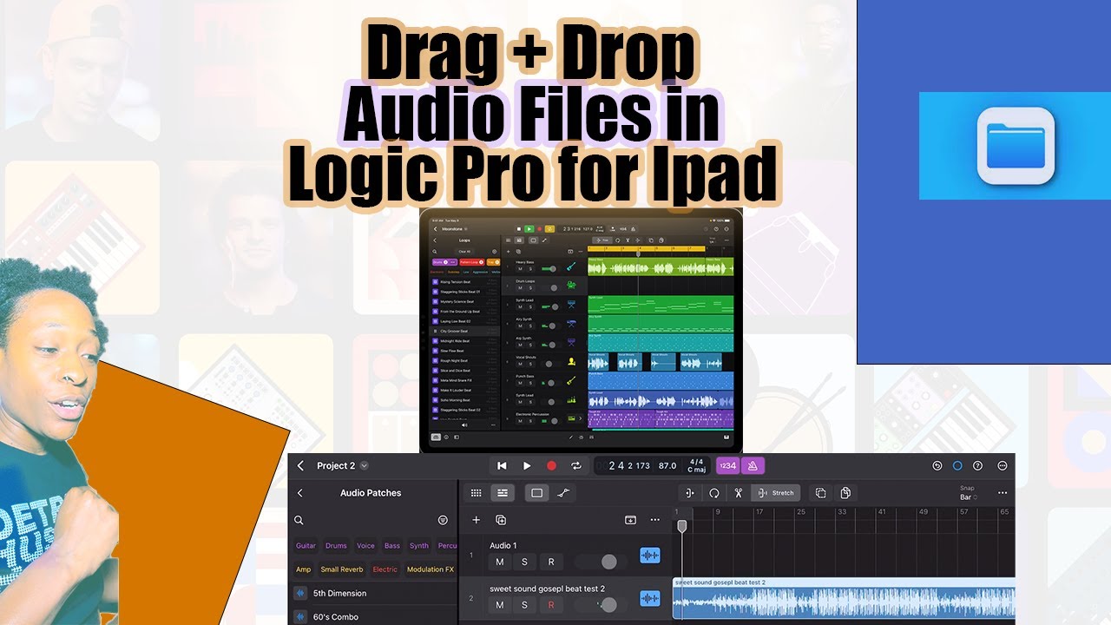Open the tempo value 87.0
Image resolution: width=1111 pixels, height=625 pixels.
667,466
